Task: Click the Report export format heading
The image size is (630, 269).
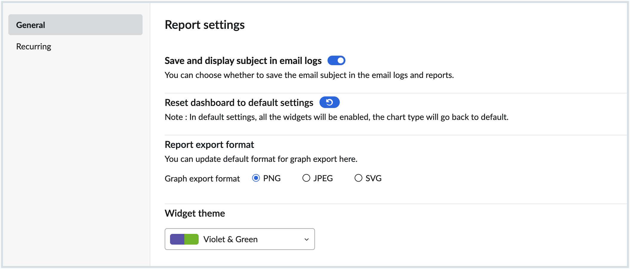Action: pyautogui.click(x=209, y=145)
